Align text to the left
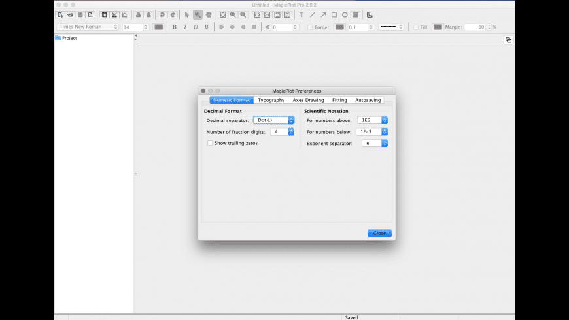The image size is (569, 320). click(221, 27)
